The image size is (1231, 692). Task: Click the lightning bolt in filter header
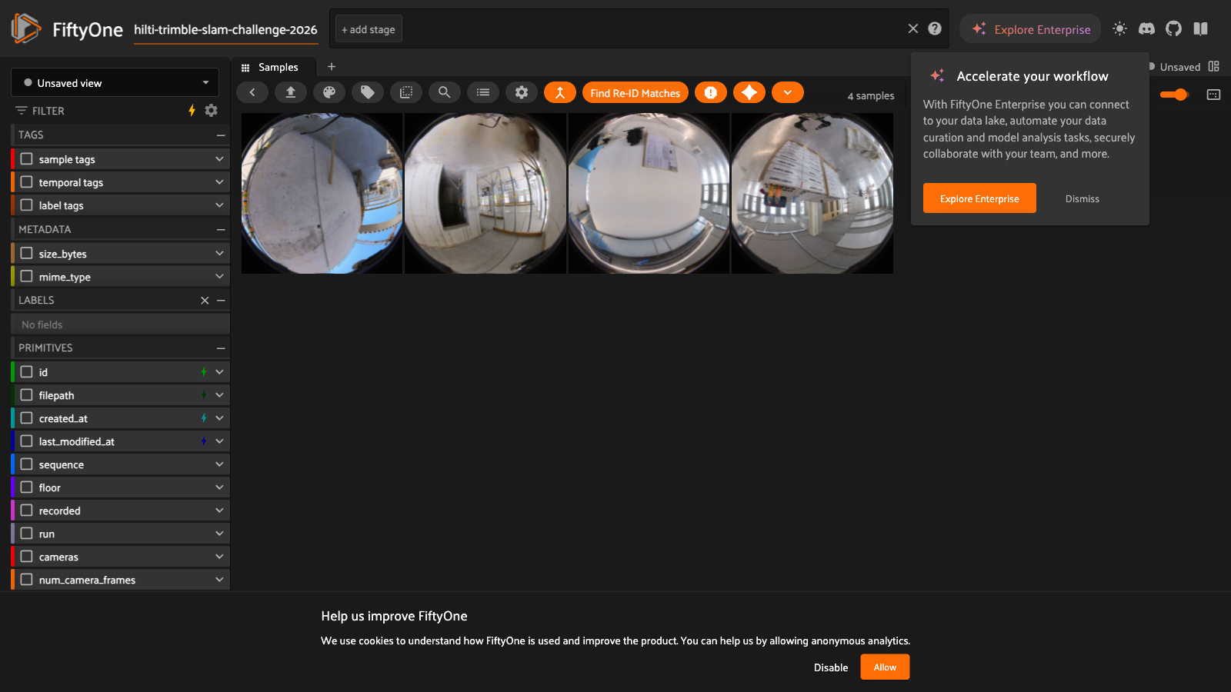(x=192, y=111)
